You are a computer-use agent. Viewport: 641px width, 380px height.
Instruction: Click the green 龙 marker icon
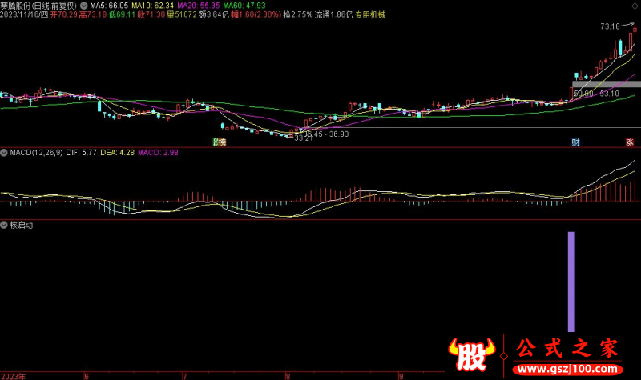216,142
